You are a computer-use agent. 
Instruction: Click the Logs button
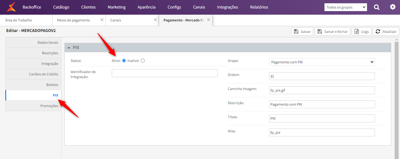[361, 31]
